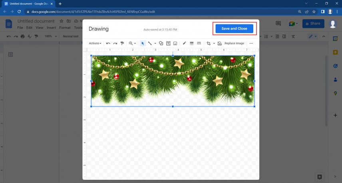
Task: Select the Text box tool
Action: (x=168, y=43)
